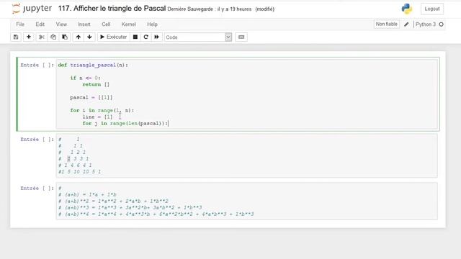Click the 'return []' line
The width and height of the screenshot is (461, 259).
point(96,85)
